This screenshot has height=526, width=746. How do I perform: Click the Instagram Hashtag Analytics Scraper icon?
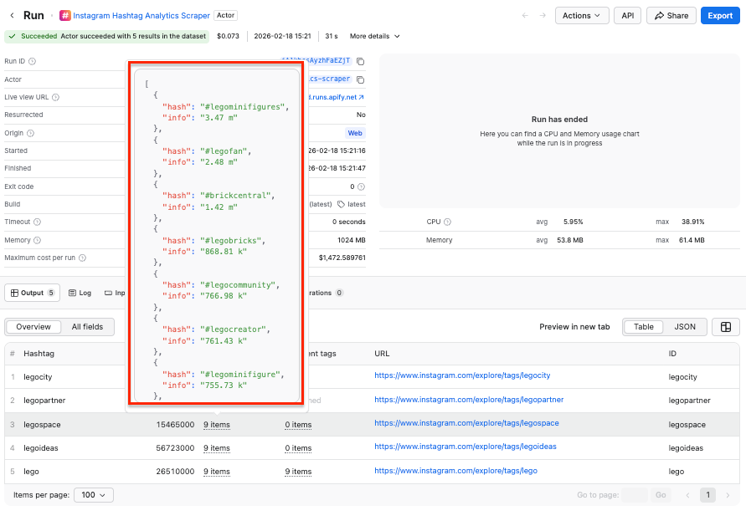coord(65,15)
